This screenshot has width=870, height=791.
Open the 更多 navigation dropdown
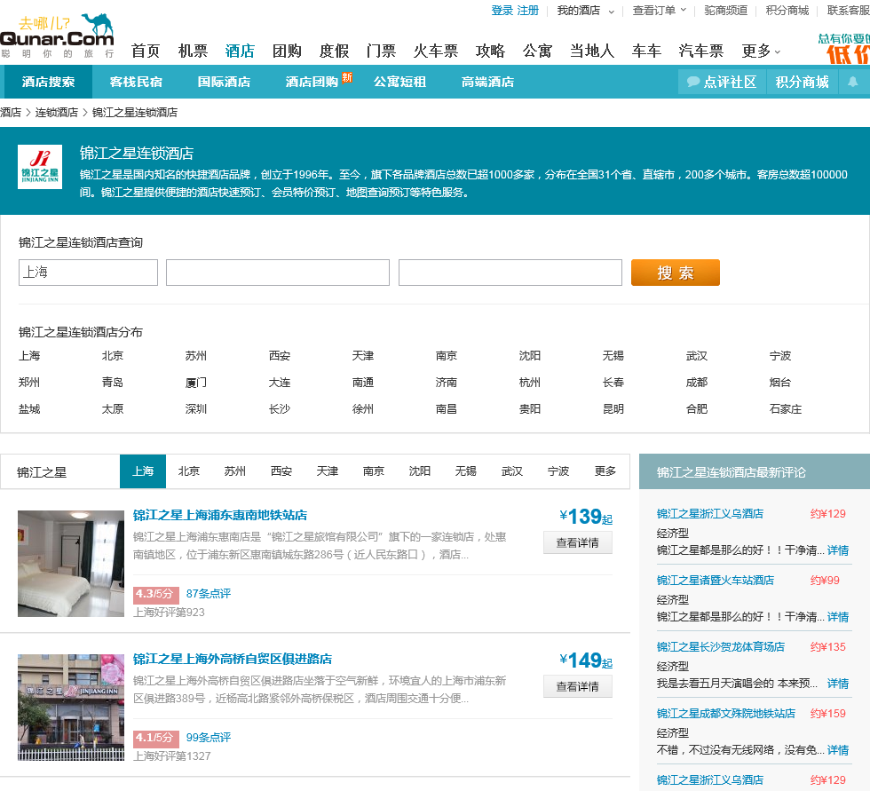(x=761, y=51)
